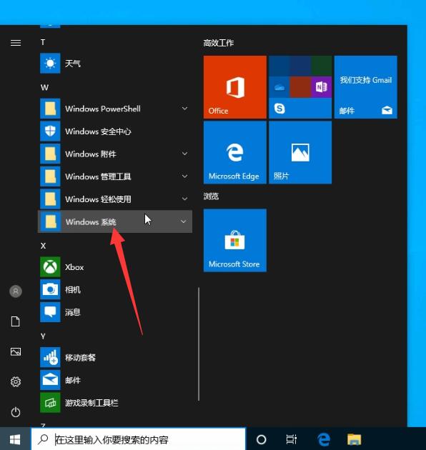Click the Windows PowerShell label
The image size is (426, 450).
(103, 109)
